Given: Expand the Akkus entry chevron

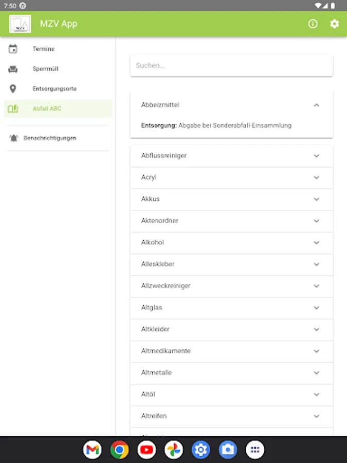Looking at the screenshot, I should pos(316,199).
